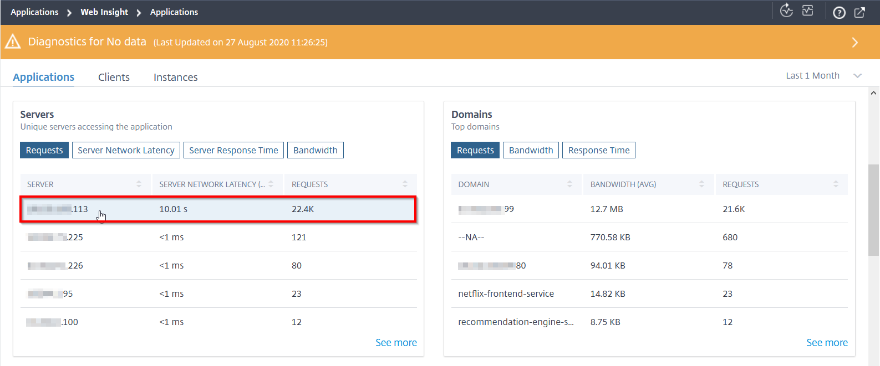
Task: Click the netflix-frontend-service domain
Action: pos(506,294)
